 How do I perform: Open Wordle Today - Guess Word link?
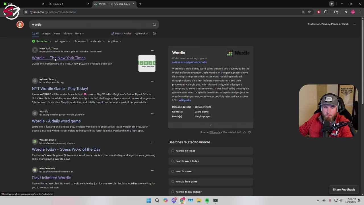66,149
